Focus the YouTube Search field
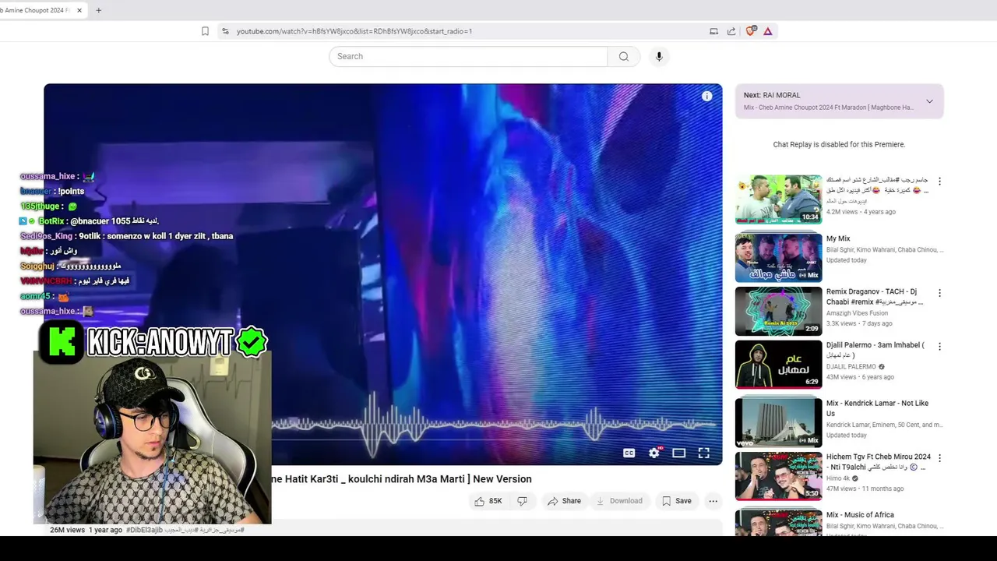Screen dimensions: 997x561 coord(468,56)
